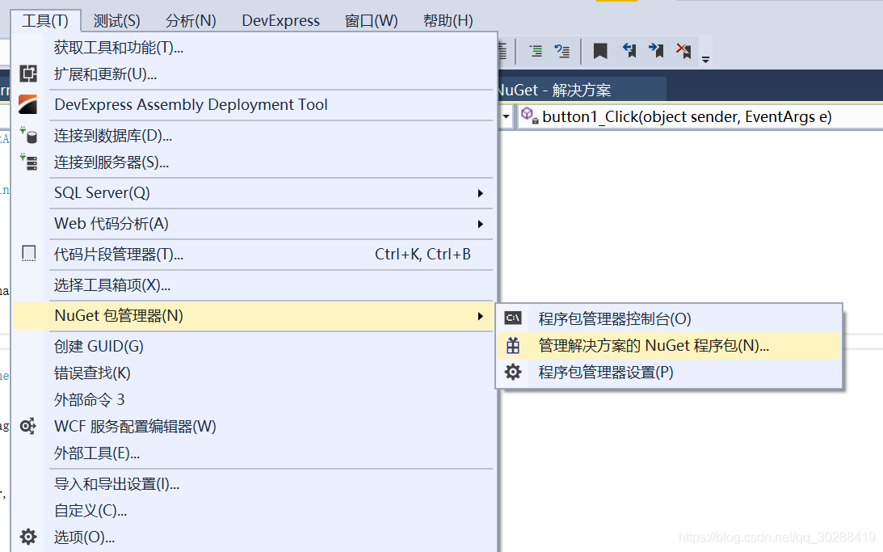Screen dimensions: 883x552
Task: Open 程序包管理器控制台(O) submenu item
Action: pos(669,318)
